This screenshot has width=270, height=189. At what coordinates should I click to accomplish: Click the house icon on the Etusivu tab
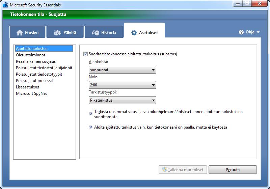click(20, 32)
